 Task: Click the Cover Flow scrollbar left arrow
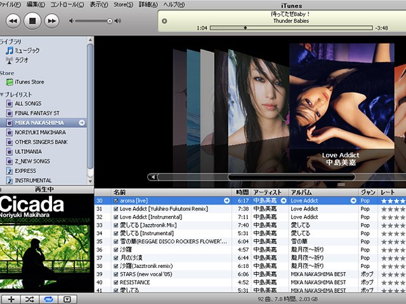[153, 177]
